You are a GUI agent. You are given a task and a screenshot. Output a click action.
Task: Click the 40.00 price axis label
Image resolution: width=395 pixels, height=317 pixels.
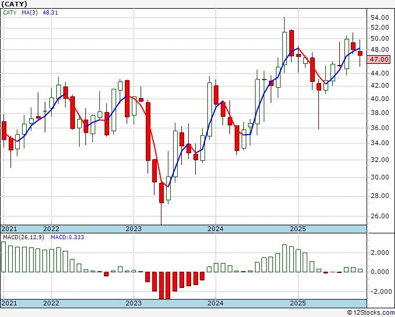click(x=380, y=99)
